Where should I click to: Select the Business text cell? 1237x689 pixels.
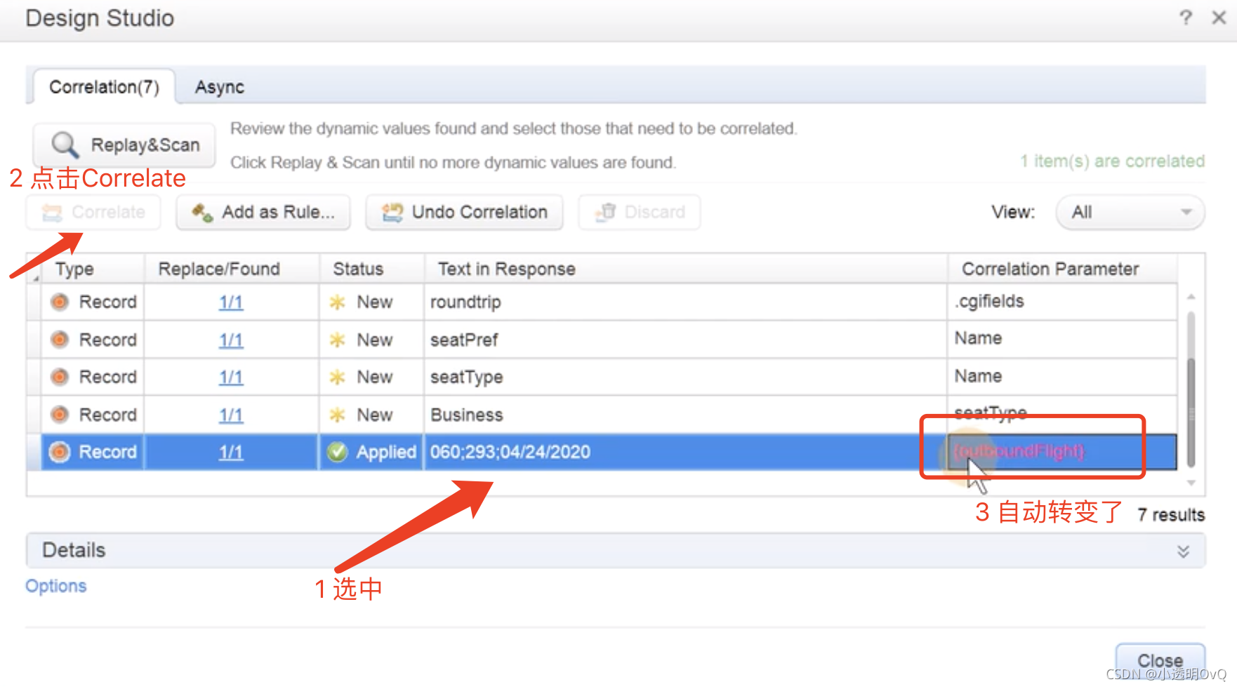point(686,415)
